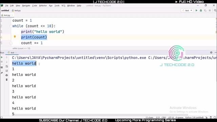The image size is (217, 122).
Task: Click the 11 chars indicator in the status bar
Action: pyautogui.click(x=149, y=118)
